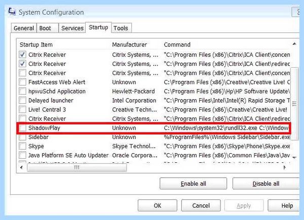Select the 'FastAccess Web Alert' item name
Screen dimensions: 304x220
(57, 82)
